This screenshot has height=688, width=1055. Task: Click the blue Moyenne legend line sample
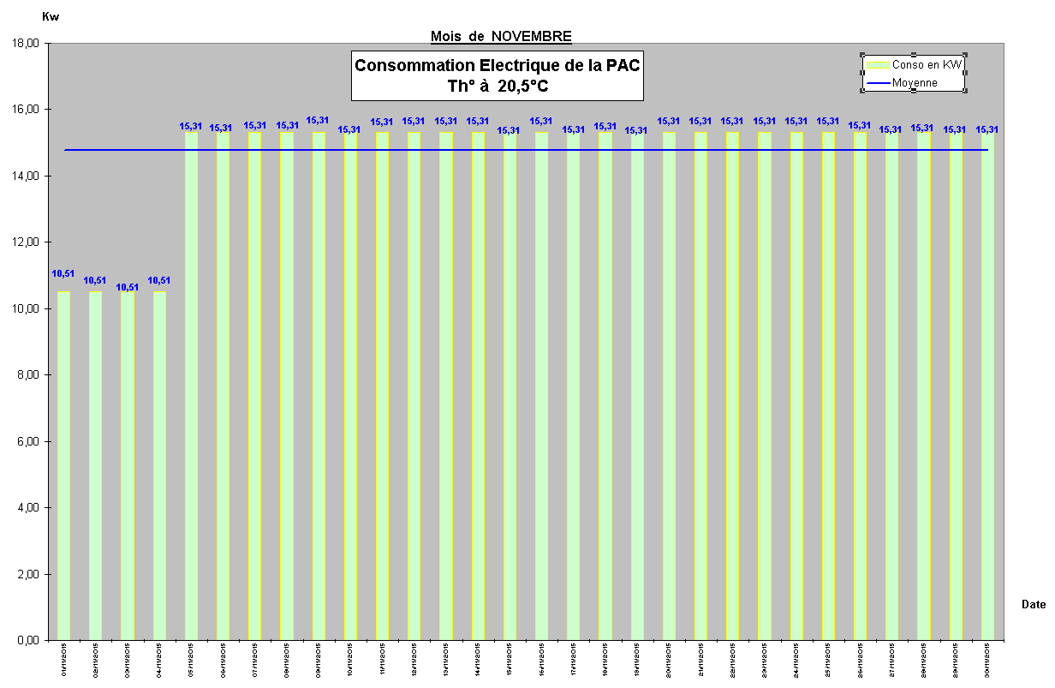pos(878,83)
